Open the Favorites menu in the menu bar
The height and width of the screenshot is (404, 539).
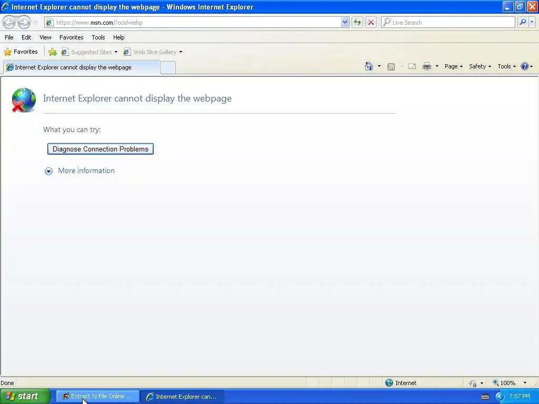pos(71,37)
